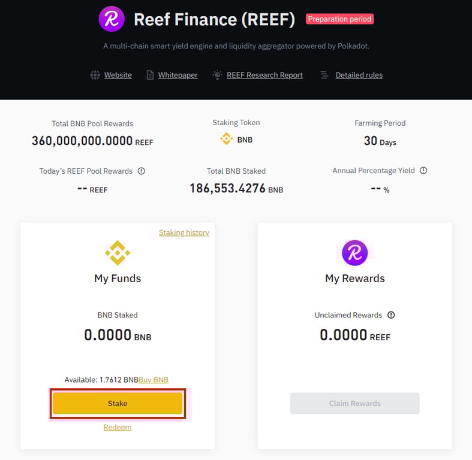Click the Reef logo above My Rewards

click(354, 253)
